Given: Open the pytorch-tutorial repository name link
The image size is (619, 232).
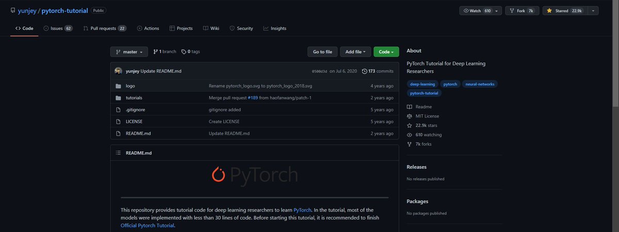Looking at the screenshot, I should point(66,10).
